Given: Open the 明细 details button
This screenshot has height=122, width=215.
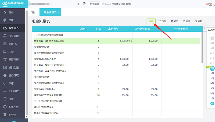Looking at the screenshot, I should point(151,21).
